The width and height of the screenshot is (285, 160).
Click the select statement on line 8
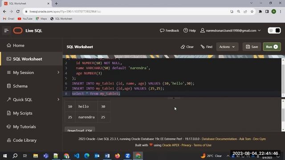(96, 94)
